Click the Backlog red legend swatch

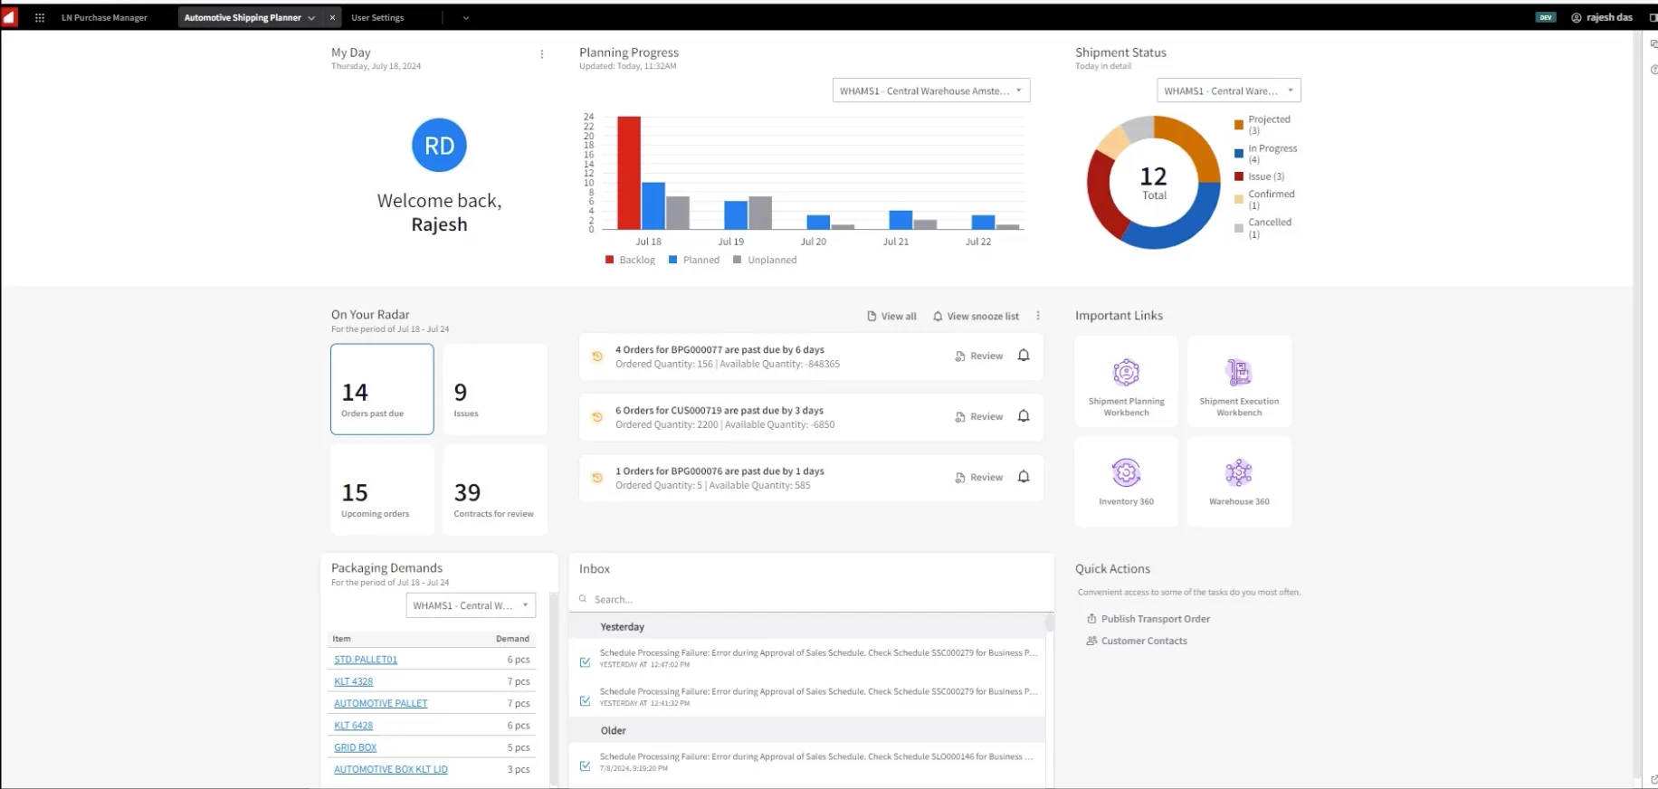(609, 260)
